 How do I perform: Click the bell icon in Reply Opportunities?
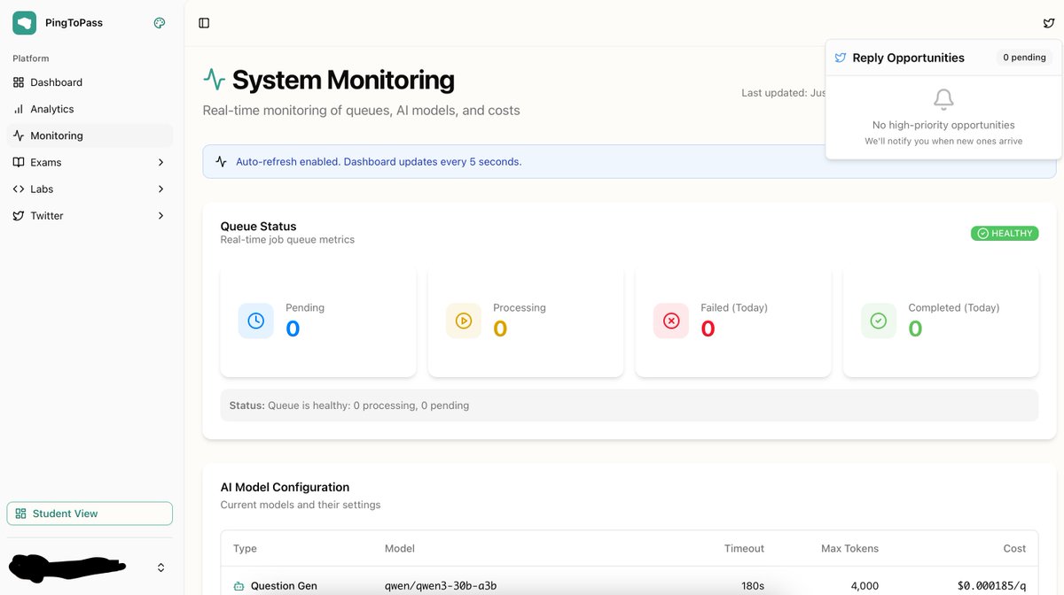pyautogui.click(x=943, y=99)
